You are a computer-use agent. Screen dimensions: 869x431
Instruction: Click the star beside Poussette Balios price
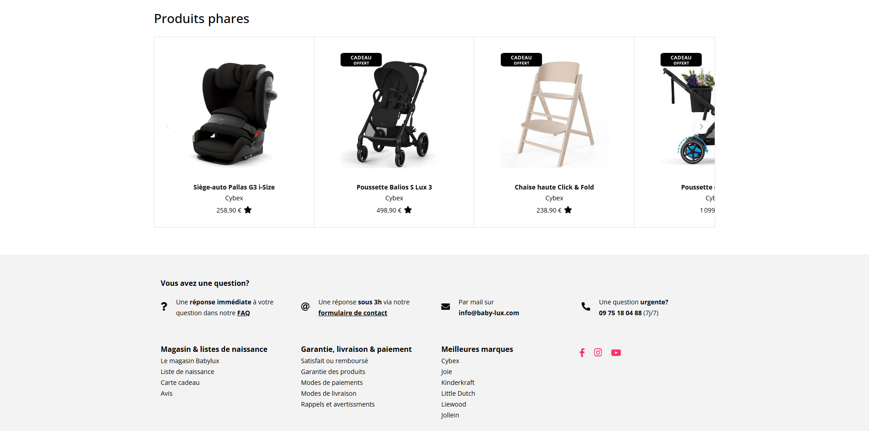coord(408,210)
